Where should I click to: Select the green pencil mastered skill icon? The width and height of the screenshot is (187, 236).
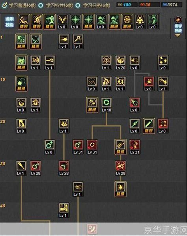tap(149, 126)
